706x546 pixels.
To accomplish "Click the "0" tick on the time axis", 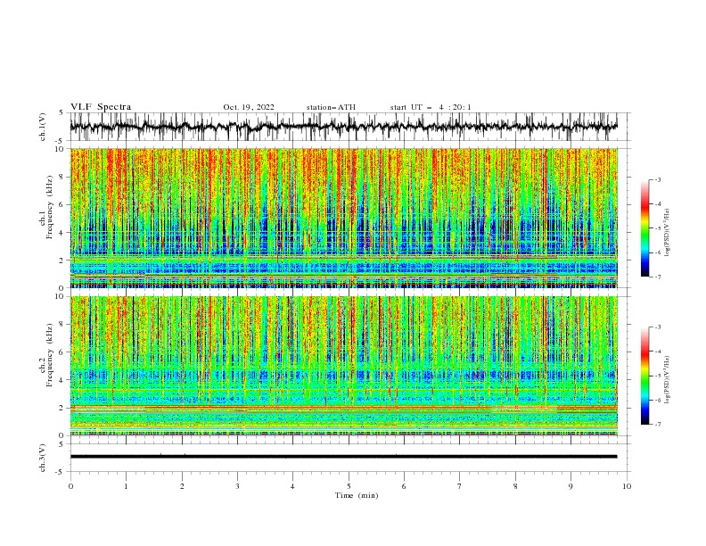I will [x=70, y=486].
